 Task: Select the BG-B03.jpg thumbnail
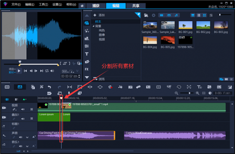pyautogui.click(x=221, y=25)
